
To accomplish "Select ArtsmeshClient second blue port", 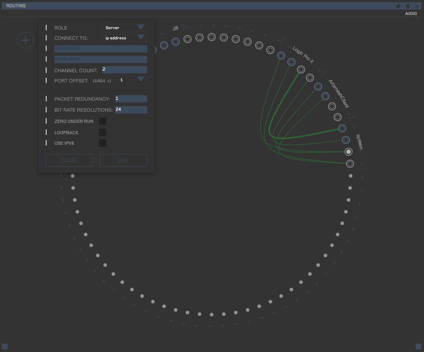I will (325, 96).
